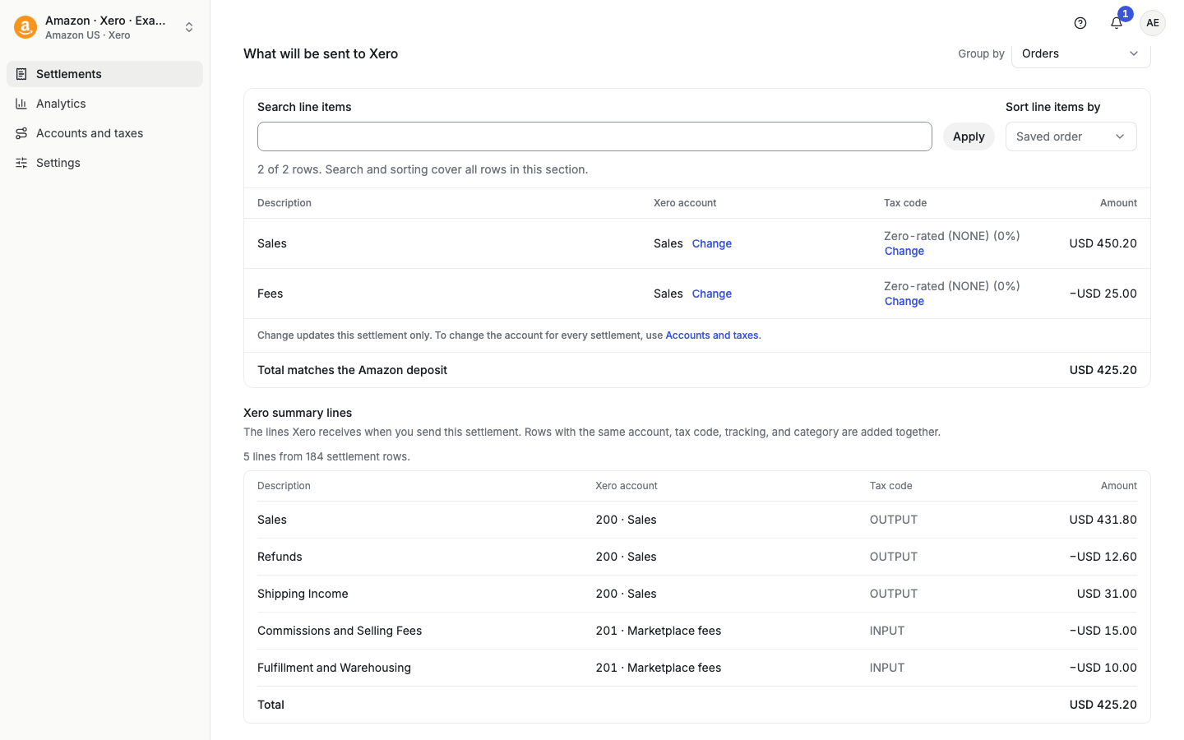
Task: Change Xero account for Sales row
Action: [x=711, y=243]
